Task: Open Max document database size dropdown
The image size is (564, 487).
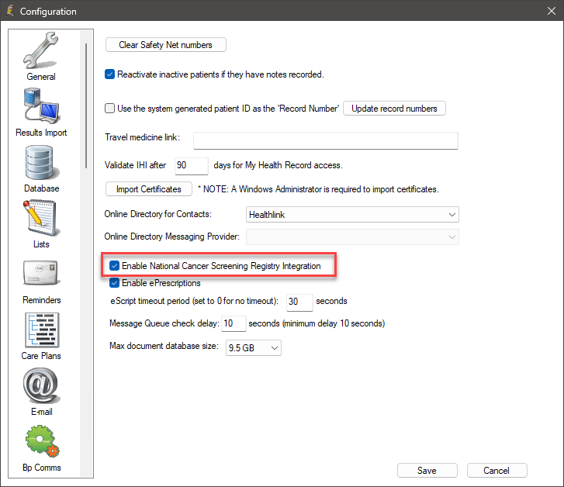Action: pos(254,348)
